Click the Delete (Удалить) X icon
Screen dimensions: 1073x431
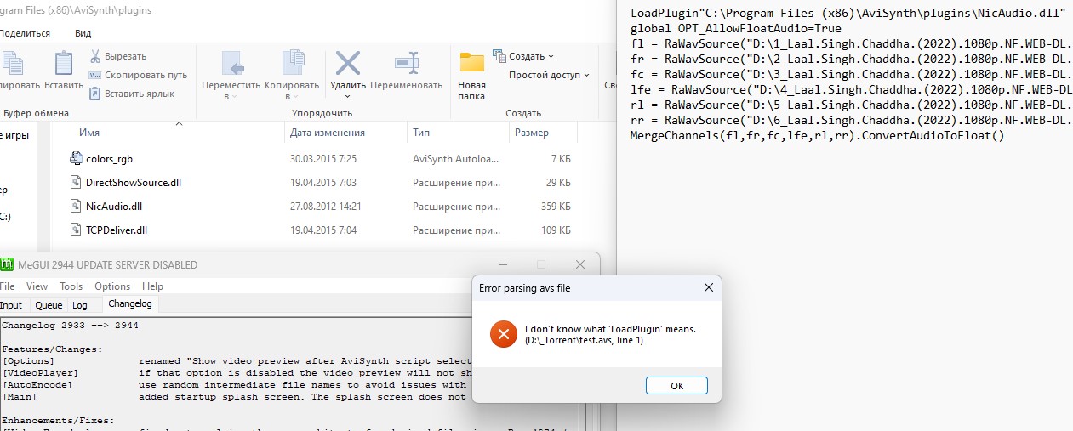point(347,64)
